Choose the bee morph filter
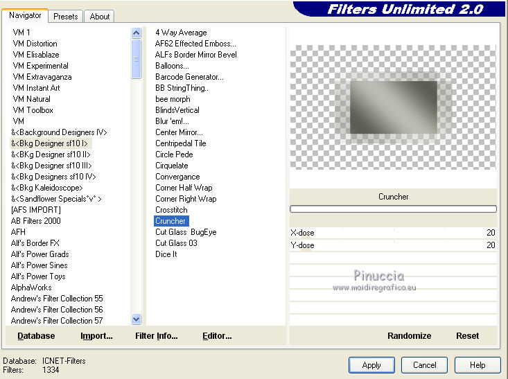The width and height of the screenshot is (508, 379). point(173,99)
